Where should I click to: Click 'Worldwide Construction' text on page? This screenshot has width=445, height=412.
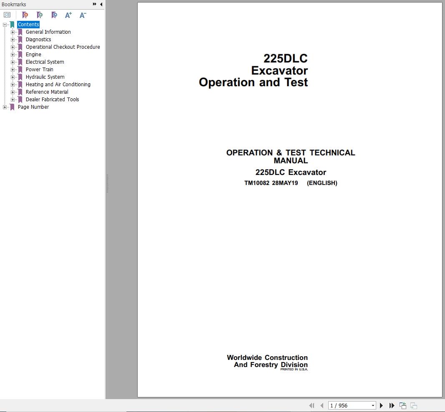[x=267, y=357]
